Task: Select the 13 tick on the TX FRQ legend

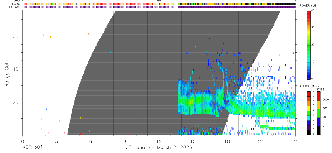Action: 313,115
